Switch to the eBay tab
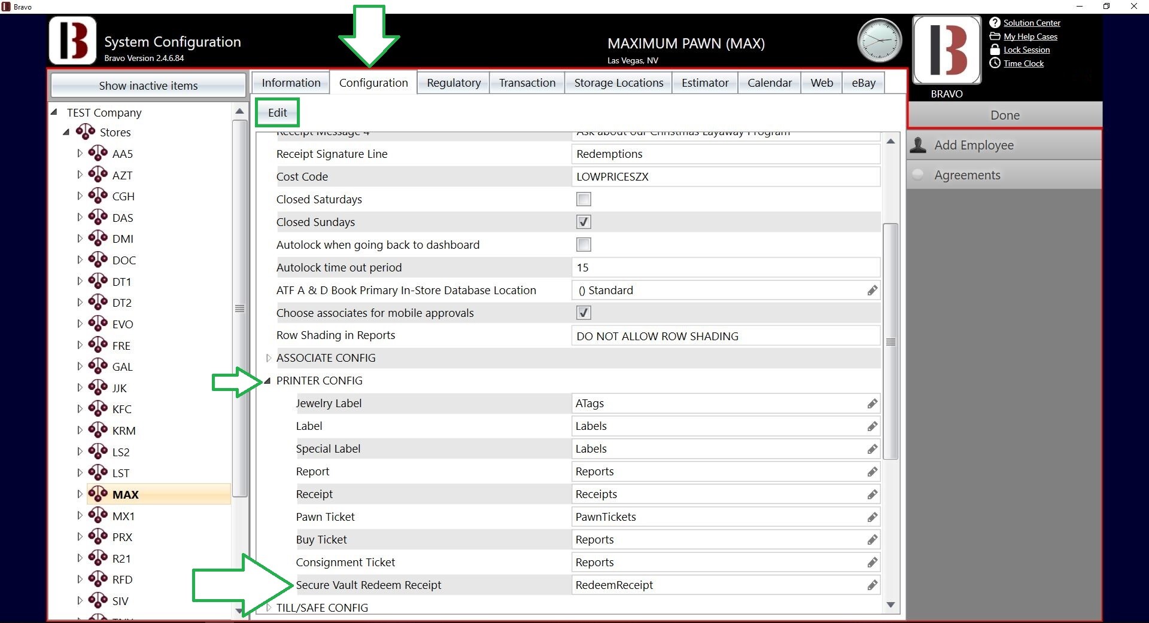The image size is (1149, 623). point(864,83)
